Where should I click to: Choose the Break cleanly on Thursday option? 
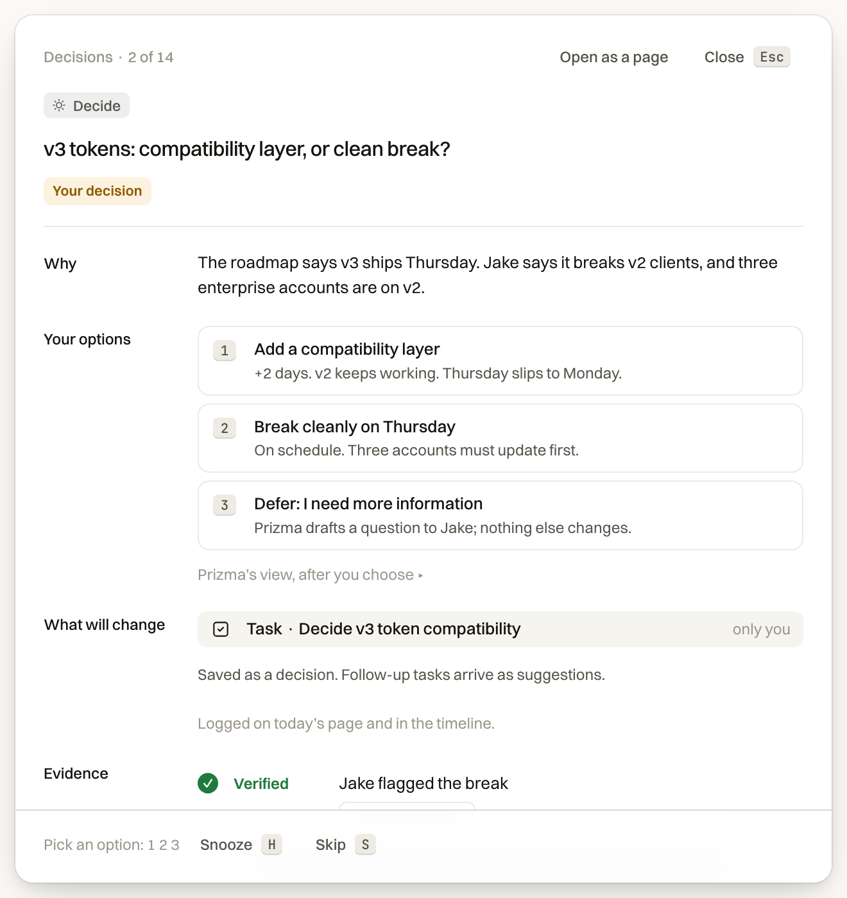pos(501,438)
